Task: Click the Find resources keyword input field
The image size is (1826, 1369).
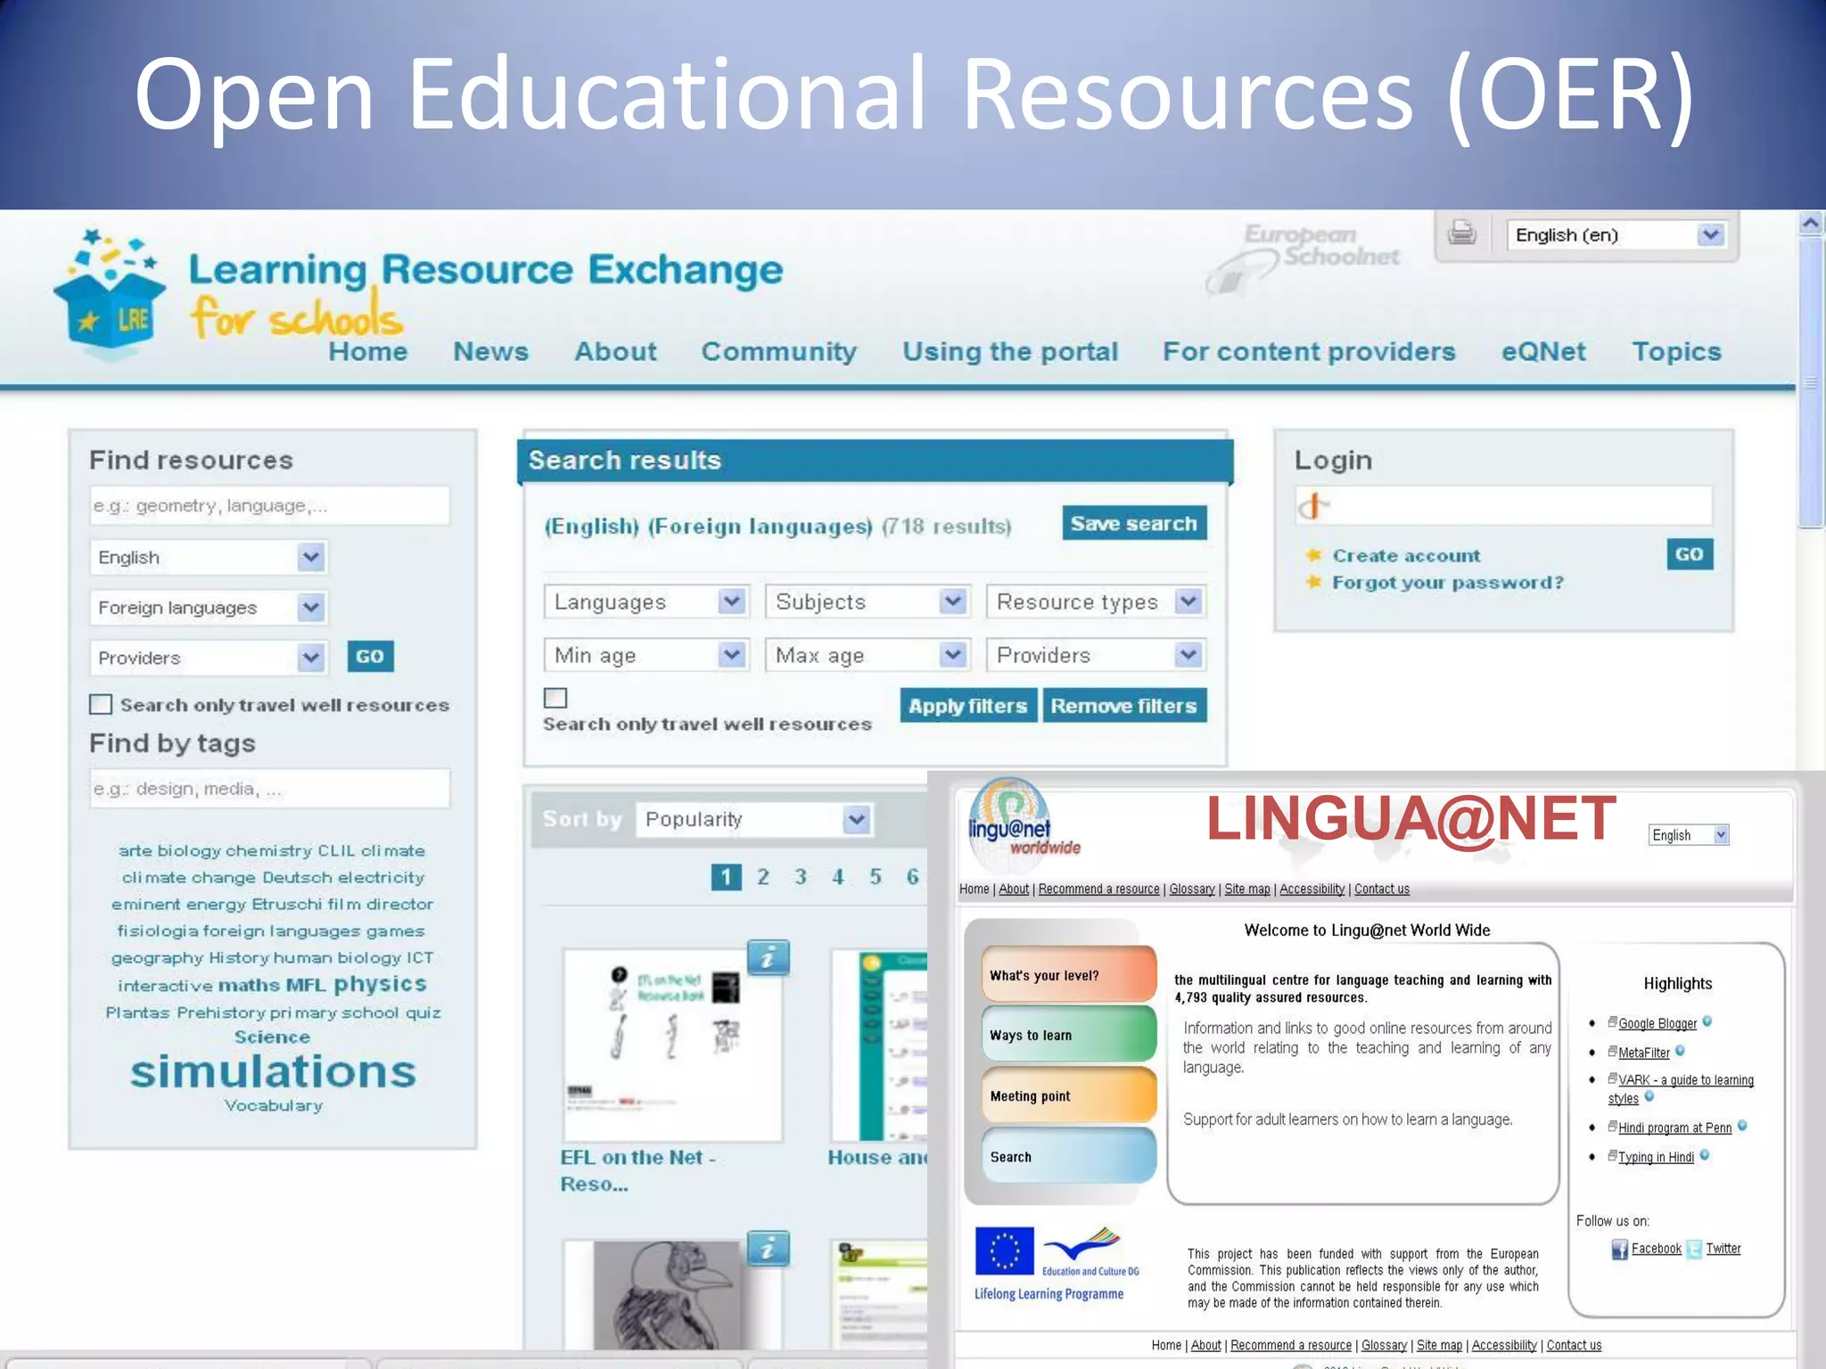Action: [x=270, y=505]
